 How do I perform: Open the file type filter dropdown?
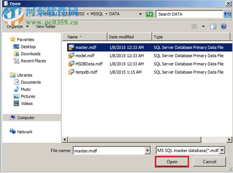[222, 150]
